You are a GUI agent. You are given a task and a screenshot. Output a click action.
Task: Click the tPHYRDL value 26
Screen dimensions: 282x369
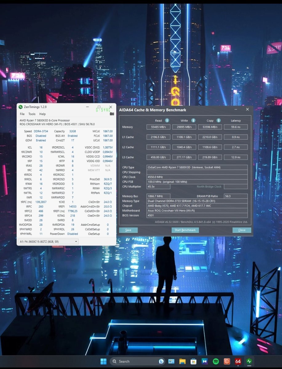[x=73, y=229]
